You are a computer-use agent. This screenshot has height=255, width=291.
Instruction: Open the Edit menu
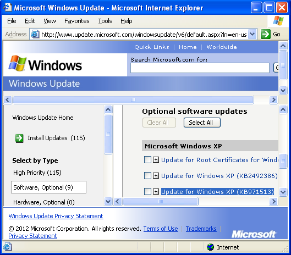(30, 21)
